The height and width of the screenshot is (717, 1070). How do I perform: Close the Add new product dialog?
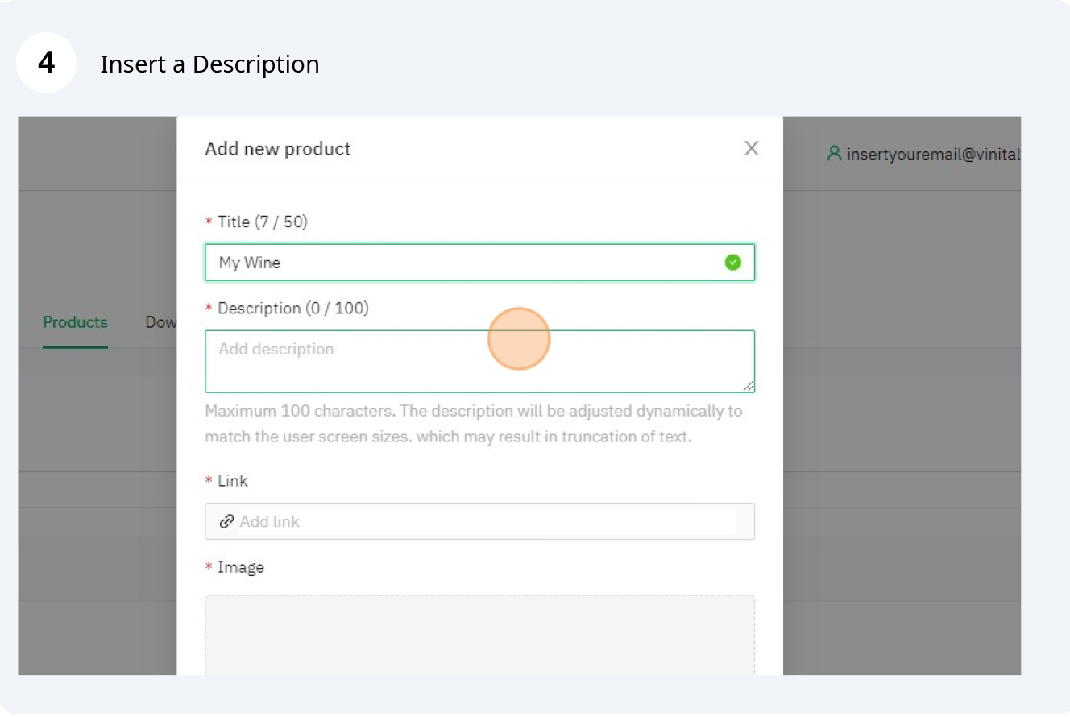tap(751, 148)
